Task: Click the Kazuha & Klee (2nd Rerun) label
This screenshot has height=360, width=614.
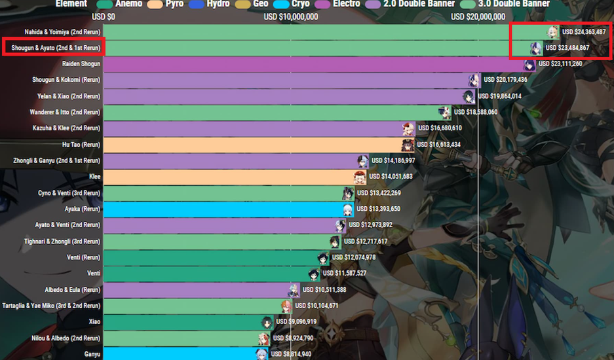Action: coord(67,128)
